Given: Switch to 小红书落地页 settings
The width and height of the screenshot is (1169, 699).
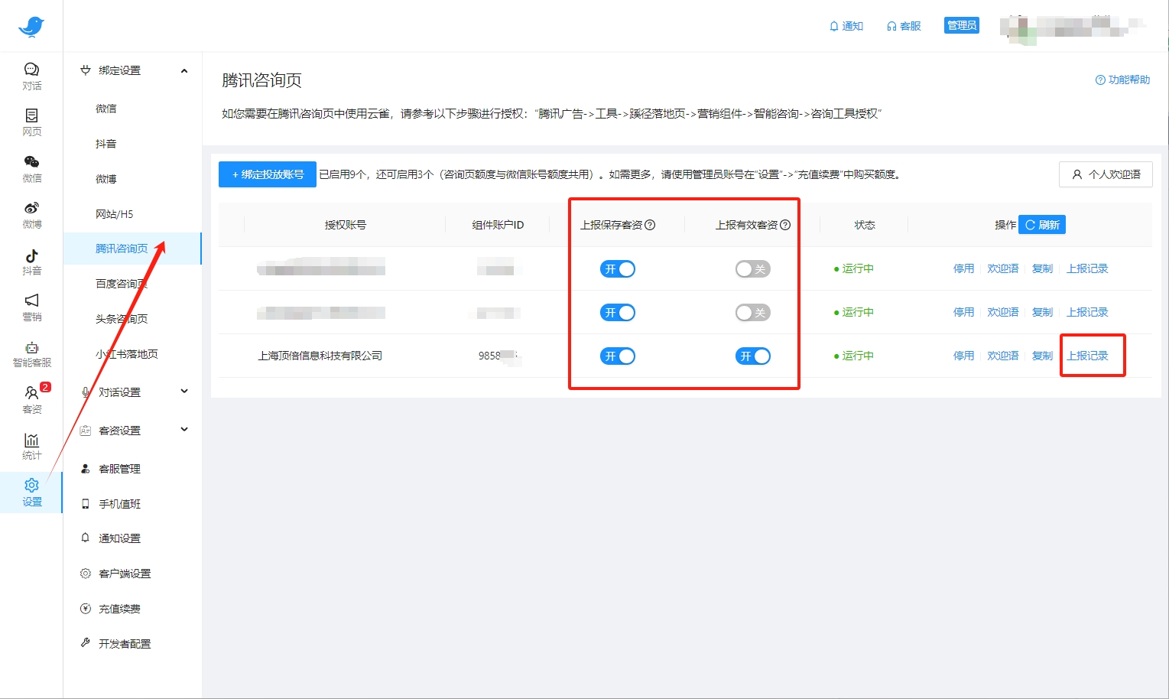Looking at the screenshot, I should (x=126, y=353).
